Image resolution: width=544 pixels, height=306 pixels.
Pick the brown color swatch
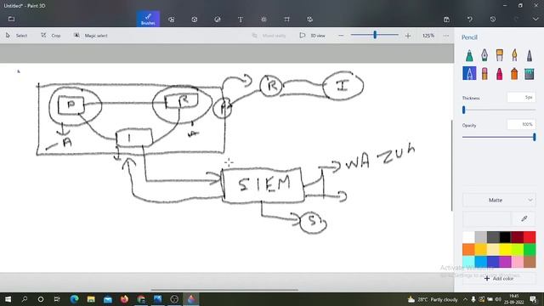coord(530,262)
